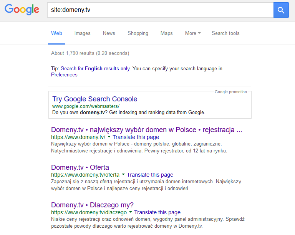295x235 pixels.
Task: Click 'Search for English results only' link
Action: [95, 69]
